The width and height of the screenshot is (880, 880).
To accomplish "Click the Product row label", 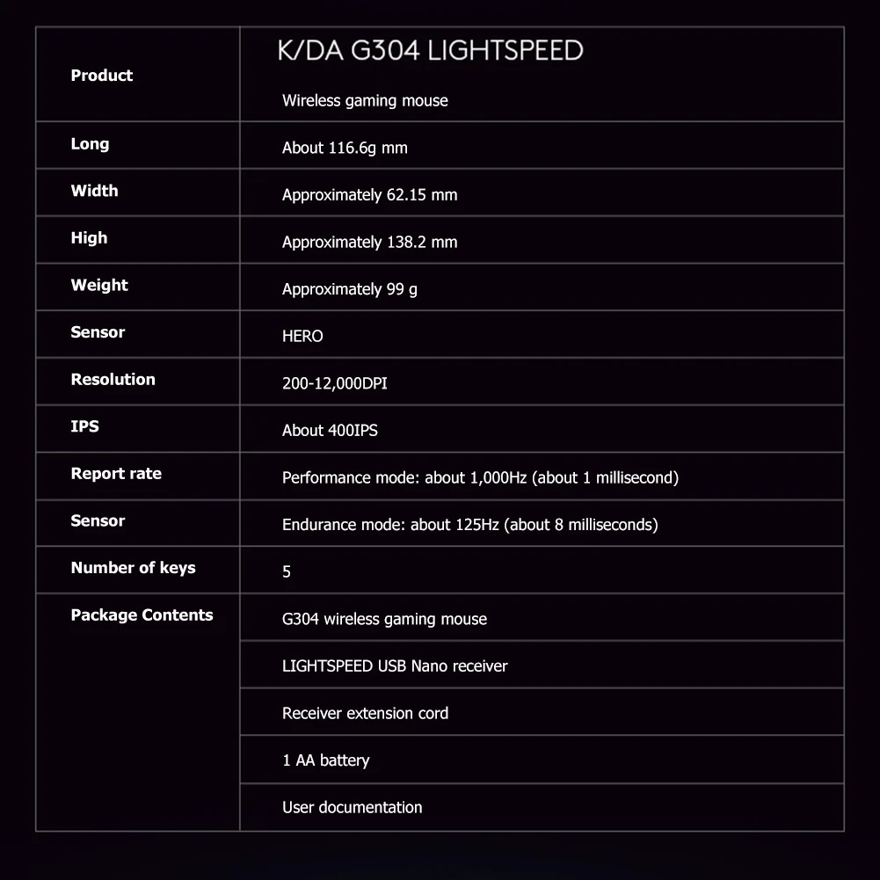I will coord(102,76).
